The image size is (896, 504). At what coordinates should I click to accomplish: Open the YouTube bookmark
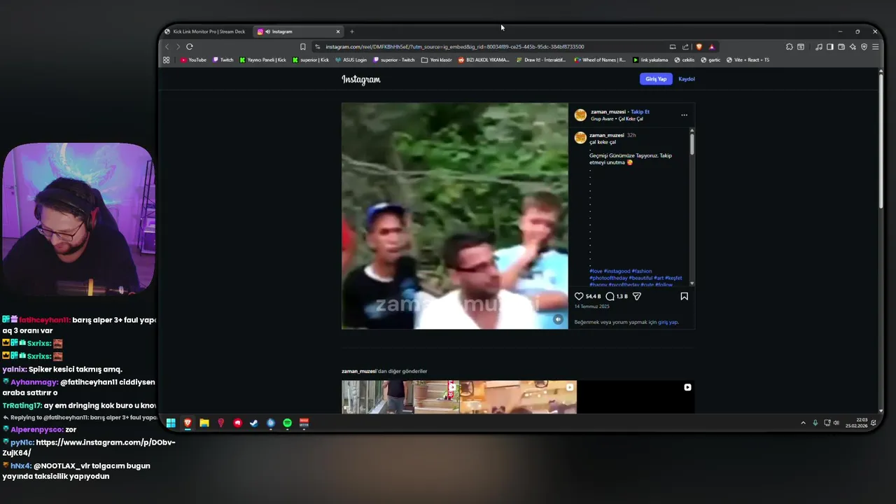[194, 60]
